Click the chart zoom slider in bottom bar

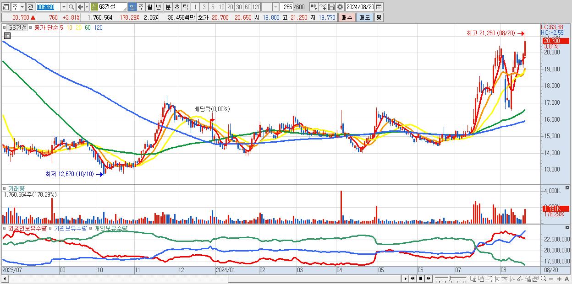click(x=451, y=279)
